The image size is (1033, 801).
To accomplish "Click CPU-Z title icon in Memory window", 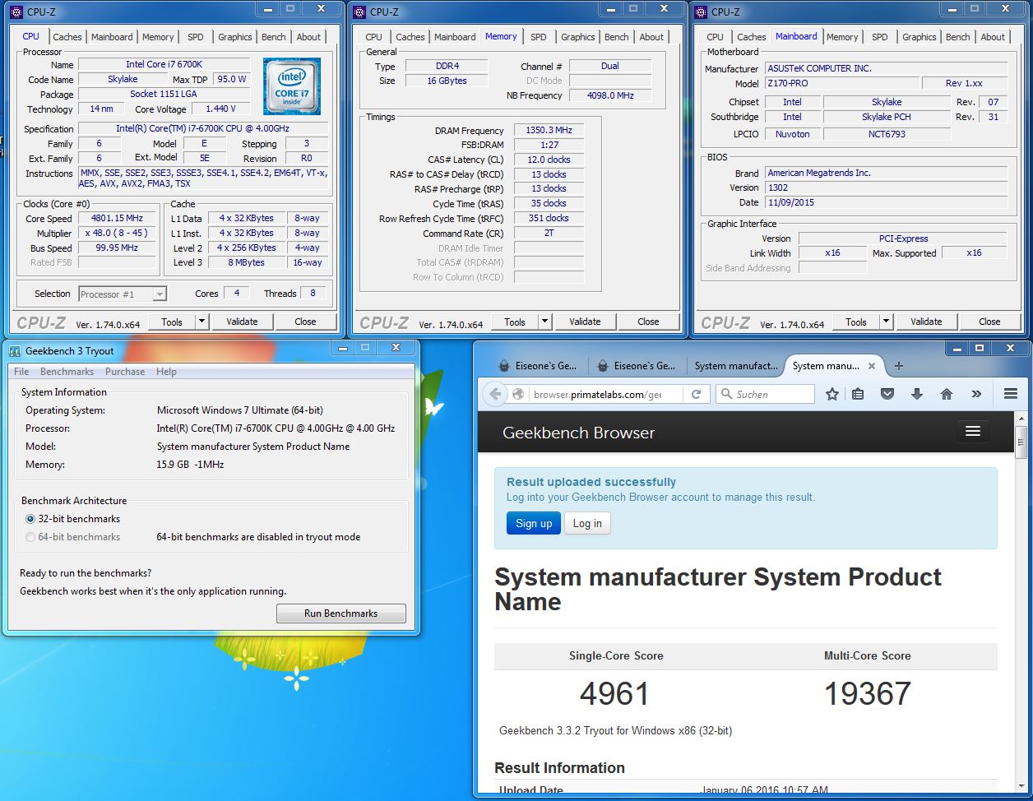I will (x=359, y=12).
